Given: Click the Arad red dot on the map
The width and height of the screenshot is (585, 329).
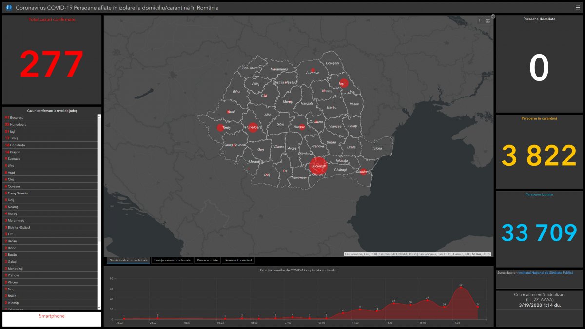Looking at the screenshot, I should pyautogui.click(x=229, y=112).
